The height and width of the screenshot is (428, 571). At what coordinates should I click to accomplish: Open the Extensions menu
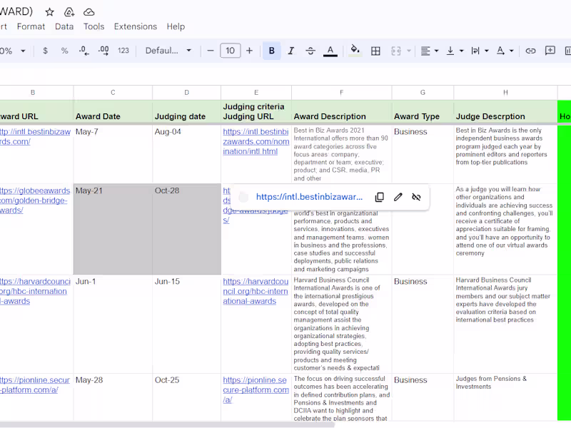(135, 26)
